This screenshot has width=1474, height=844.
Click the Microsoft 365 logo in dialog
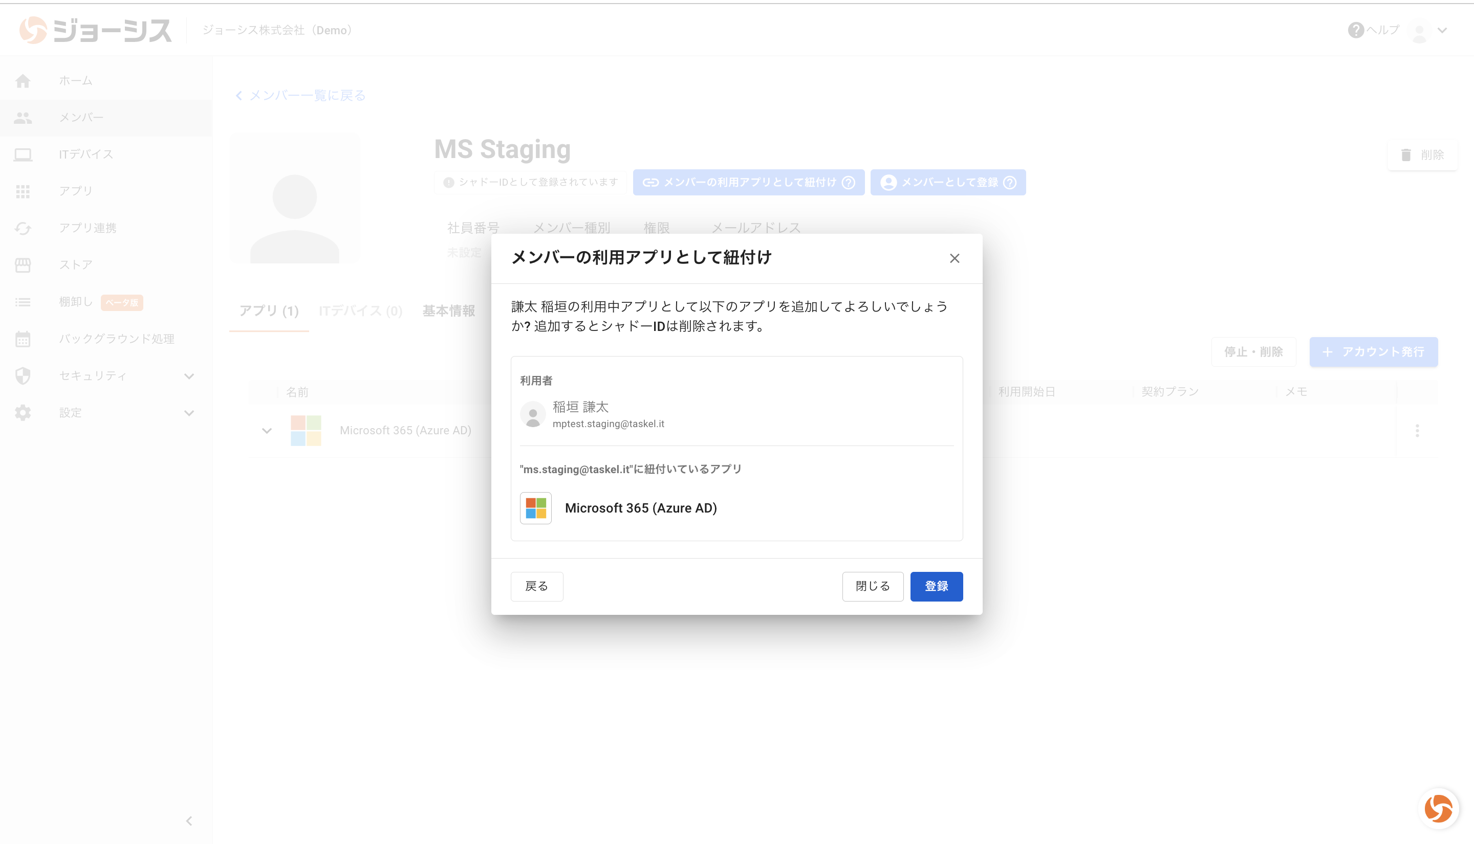pyautogui.click(x=536, y=508)
